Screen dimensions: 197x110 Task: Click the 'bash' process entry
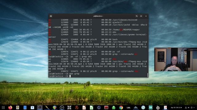coord(115,39)
